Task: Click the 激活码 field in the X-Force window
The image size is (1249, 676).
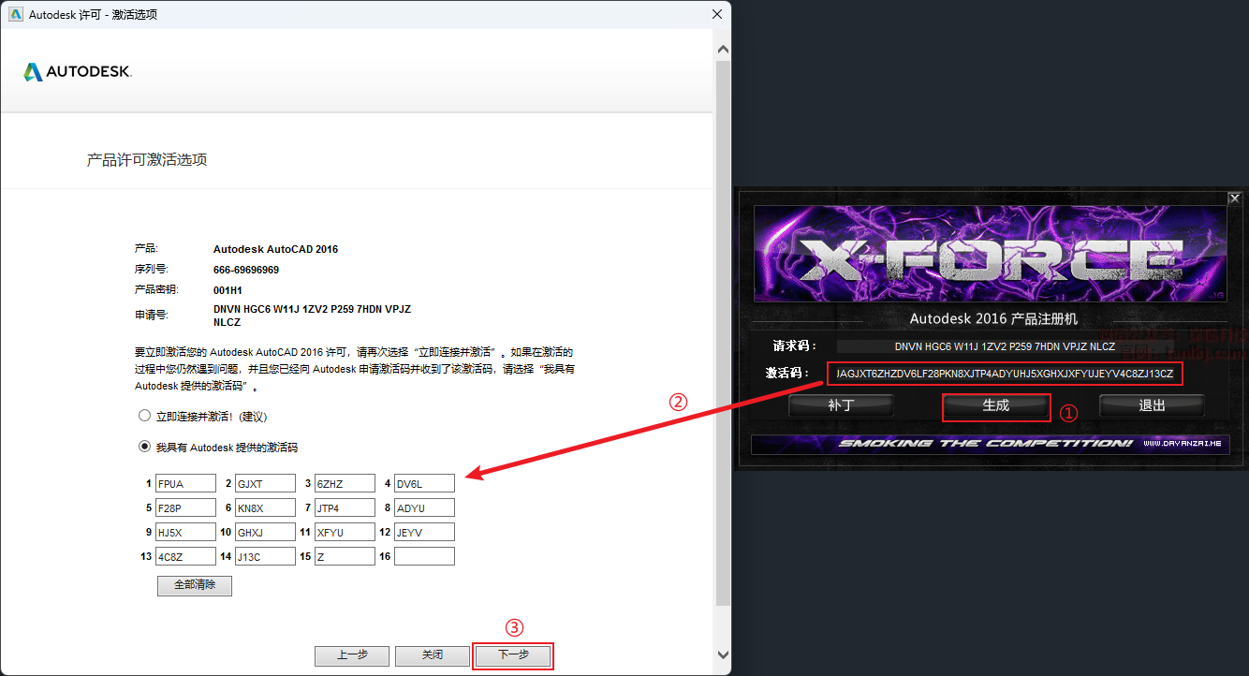Action: (x=1005, y=375)
